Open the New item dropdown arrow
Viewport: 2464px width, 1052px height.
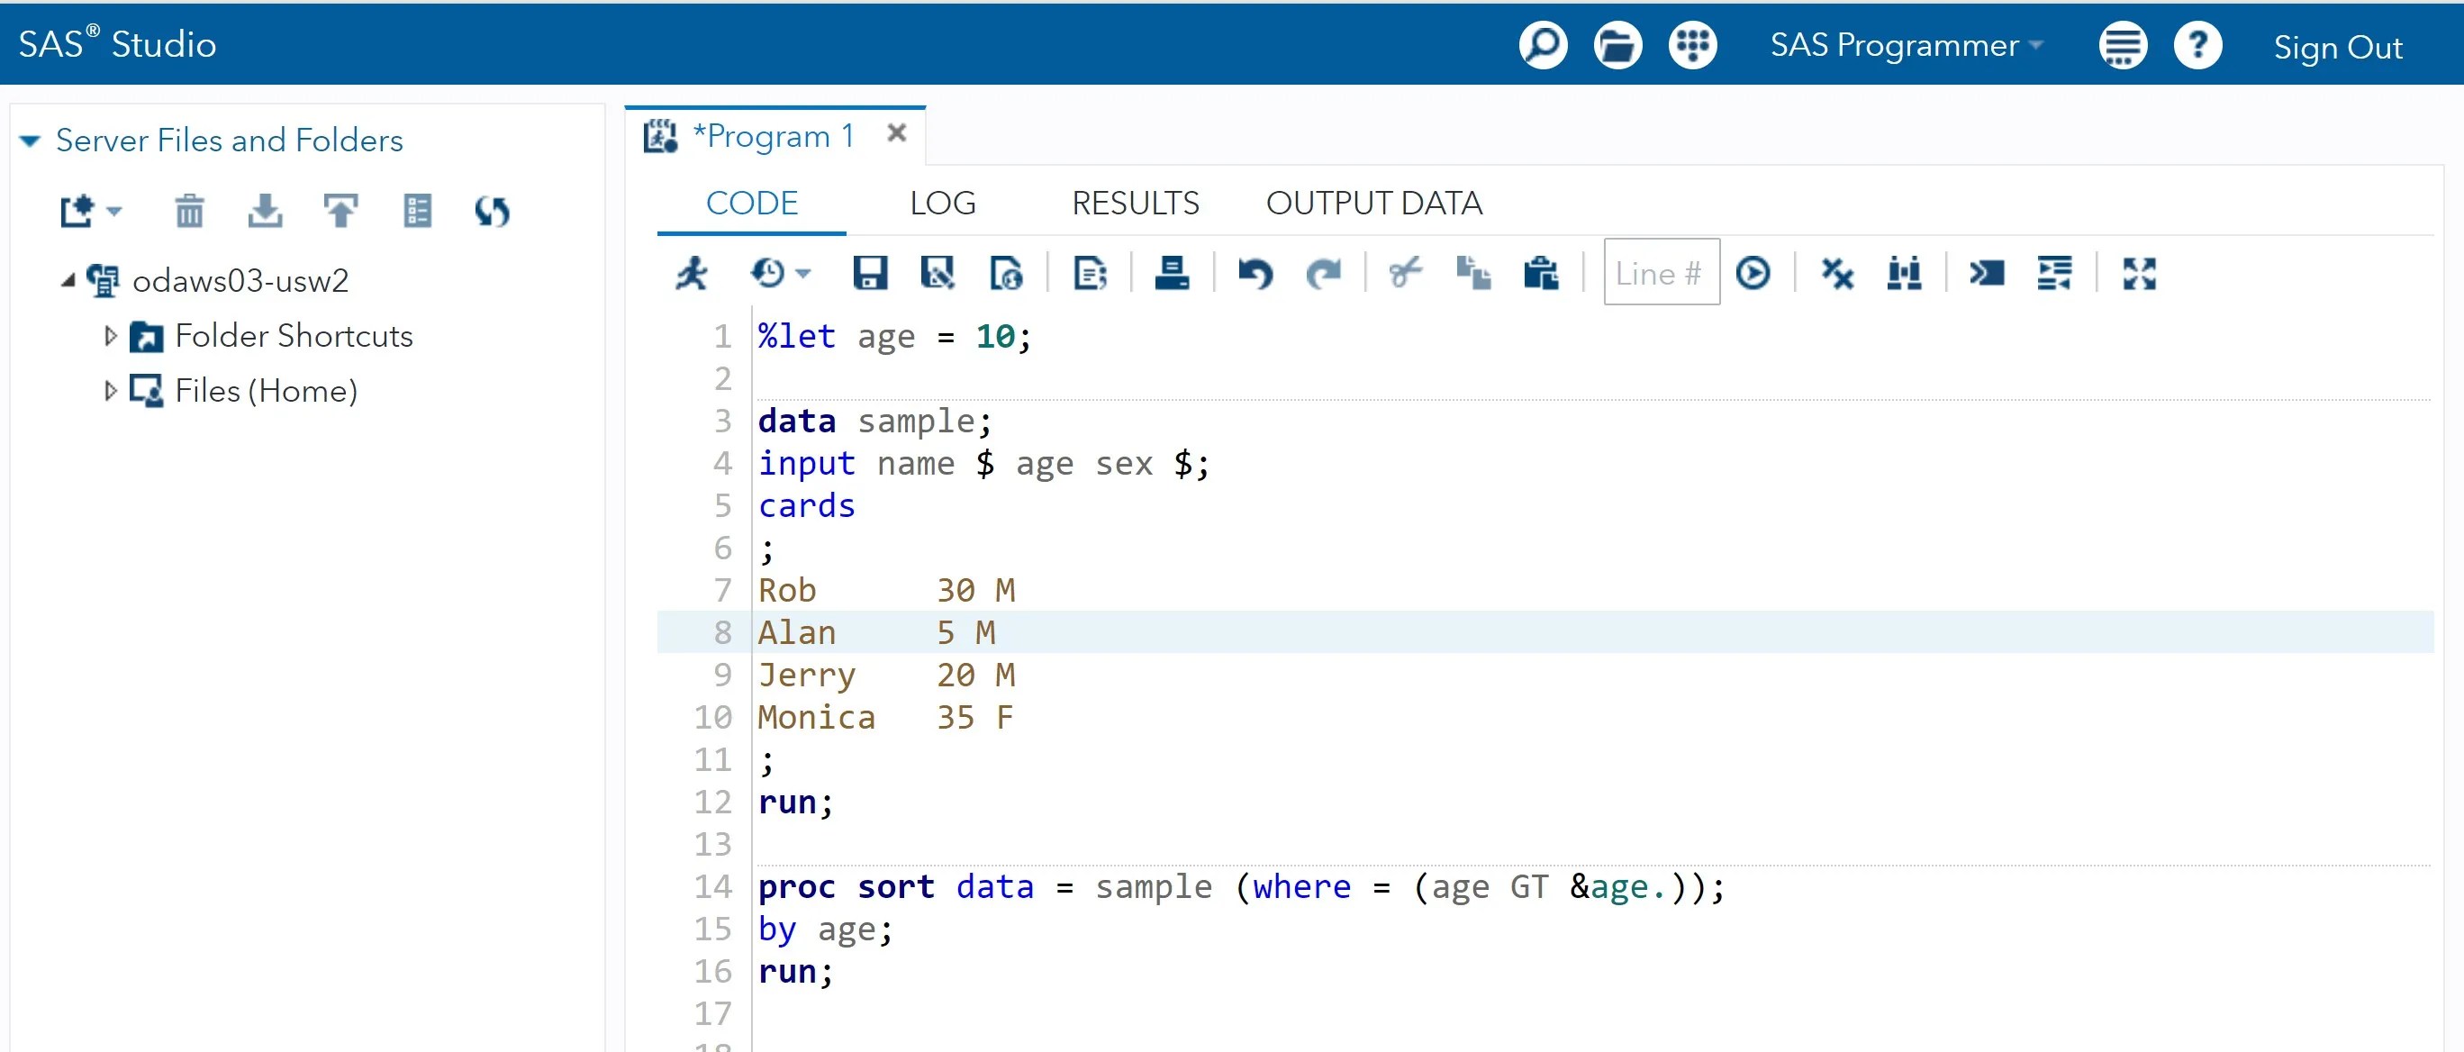click(114, 211)
